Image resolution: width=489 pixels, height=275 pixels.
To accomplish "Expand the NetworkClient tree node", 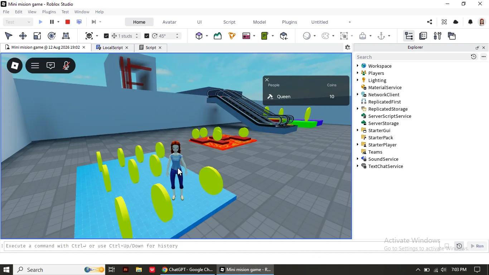I will [358, 95].
